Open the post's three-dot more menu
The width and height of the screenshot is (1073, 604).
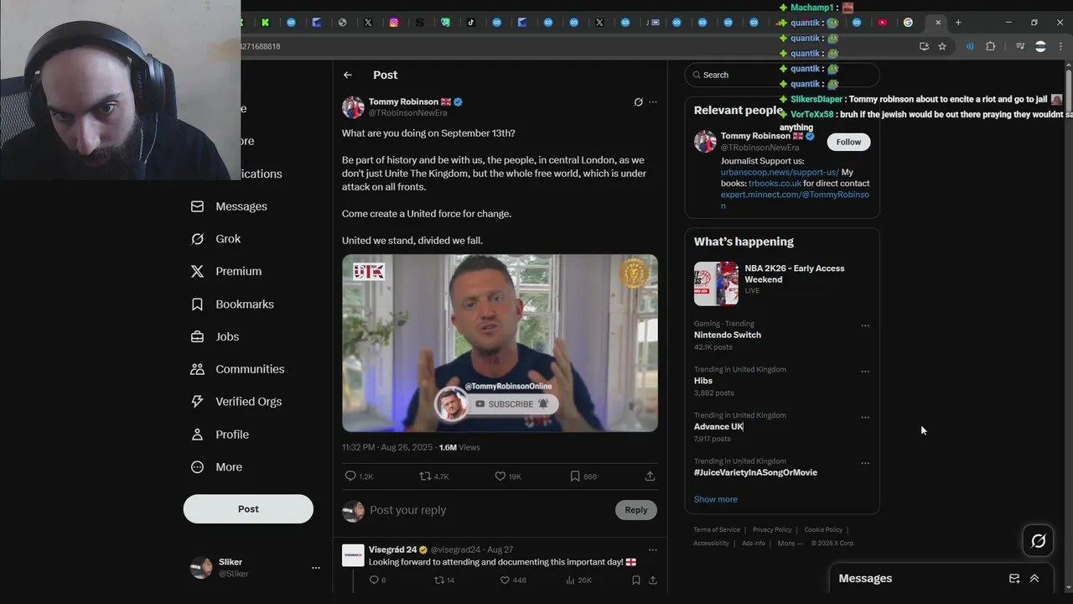pos(653,102)
